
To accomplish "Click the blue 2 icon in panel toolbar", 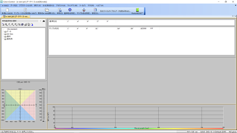I will click(22, 25).
